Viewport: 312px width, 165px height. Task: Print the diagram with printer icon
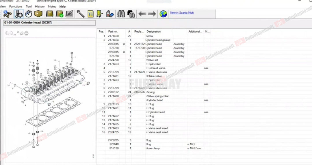click(x=26, y=34)
